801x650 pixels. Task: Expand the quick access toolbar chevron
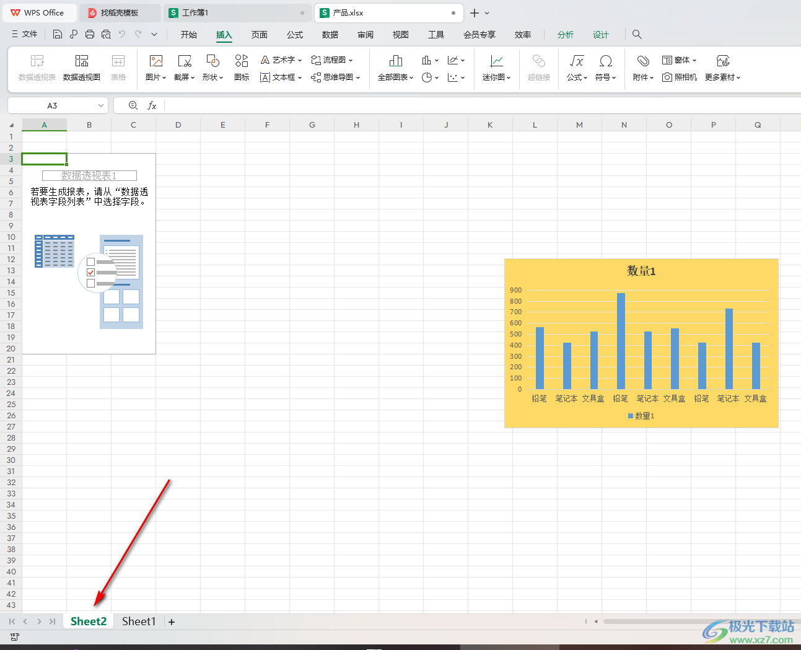point(154,35)
